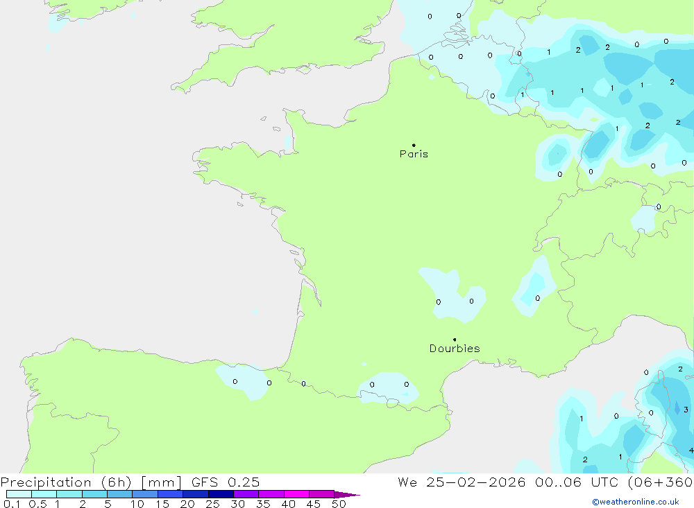694x508 pixels.
Task: Pick the 5–10 mm legend swatch
Action: (x=120, y=494)
